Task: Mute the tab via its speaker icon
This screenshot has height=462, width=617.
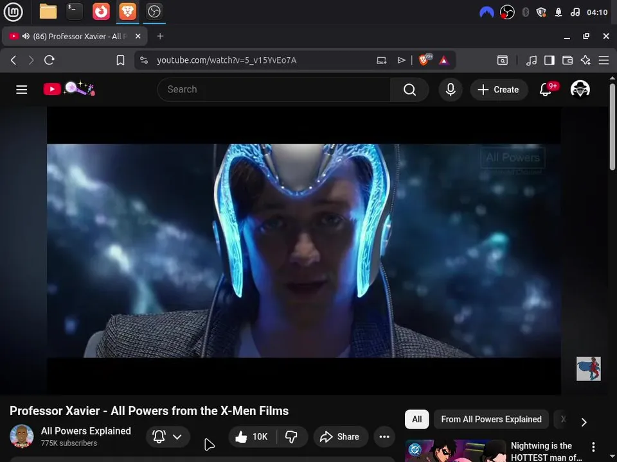Action: click(26, 36)
